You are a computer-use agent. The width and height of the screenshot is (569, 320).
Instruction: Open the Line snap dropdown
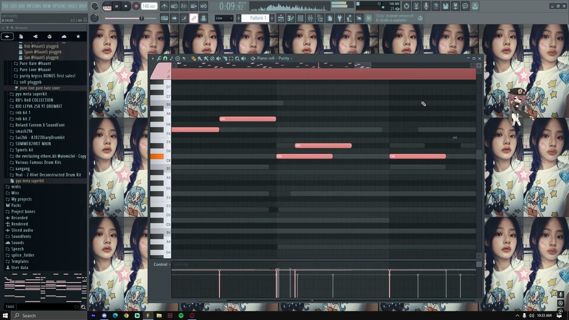[x=224, y=18]
